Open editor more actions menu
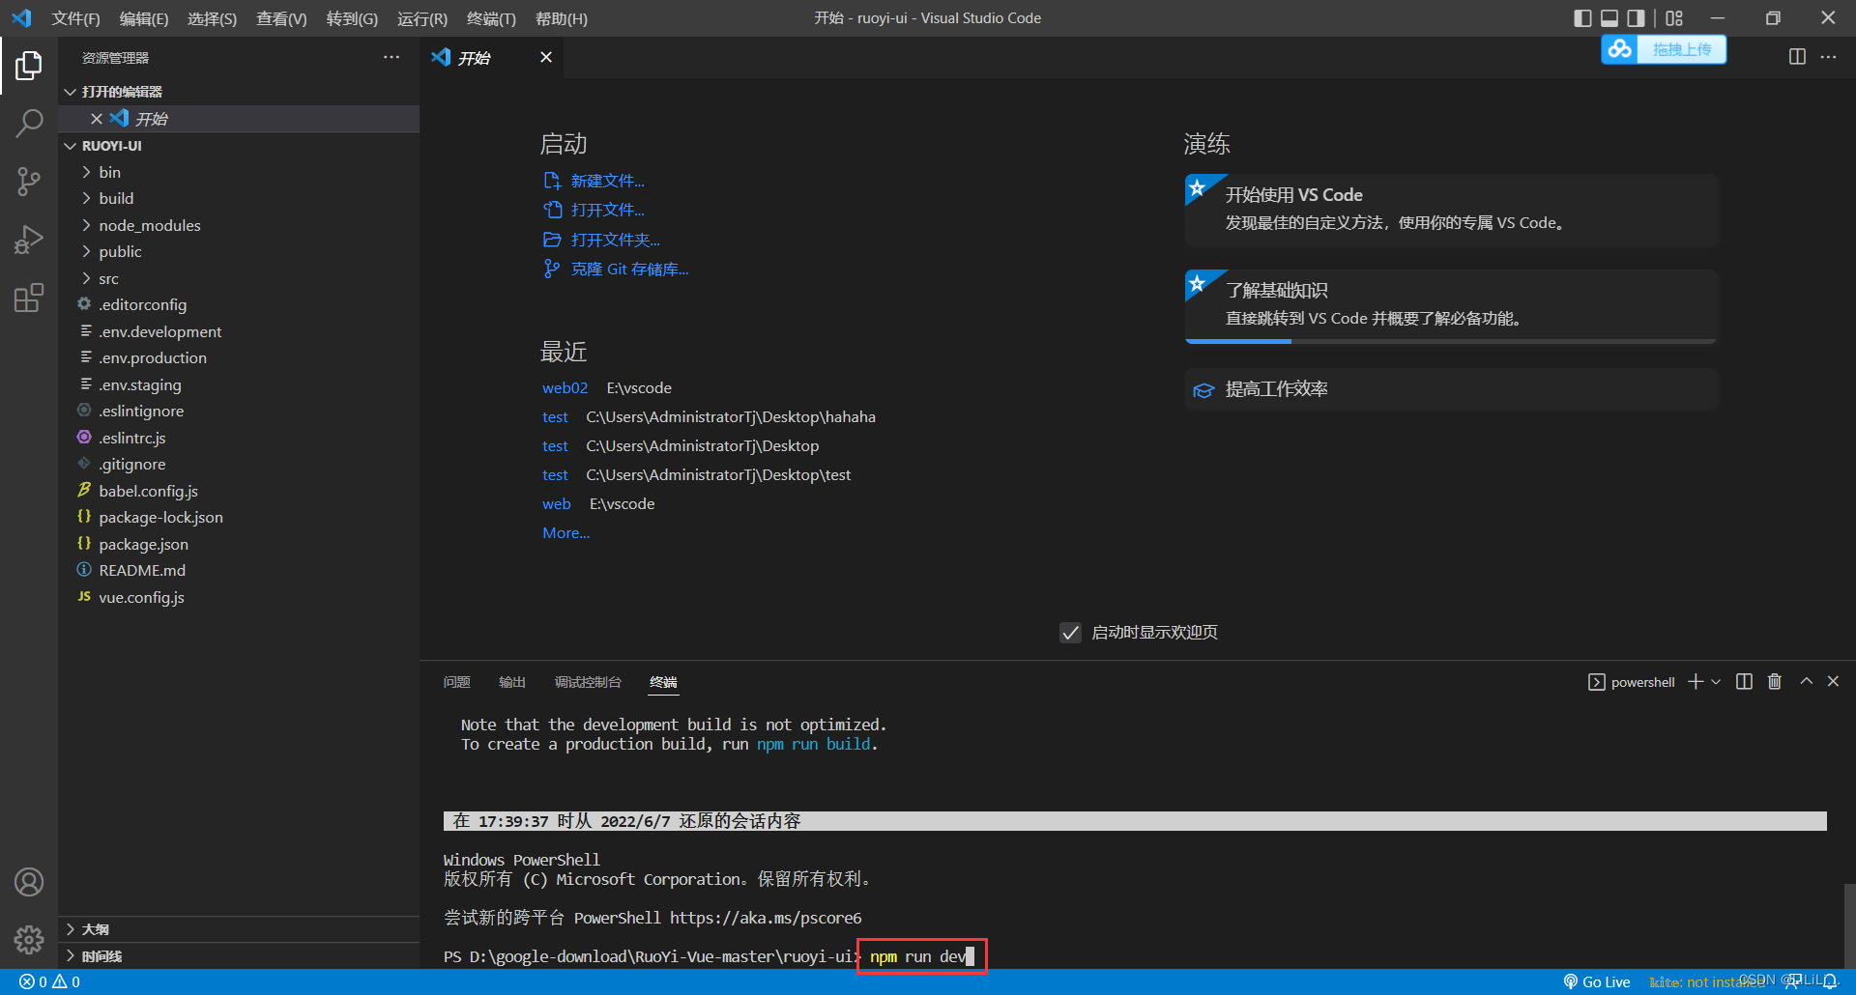Screen dimensions: 1856x995 pyautogui.click(x=1828, y=57)
